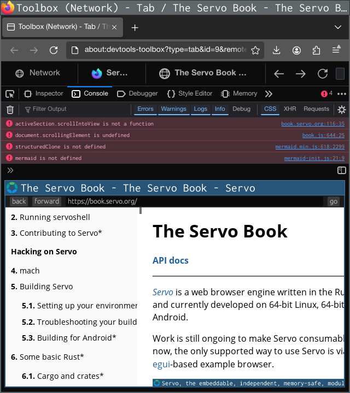
Task: Click the DevTools reload arrow icon
Action: [x=323, y=73]
